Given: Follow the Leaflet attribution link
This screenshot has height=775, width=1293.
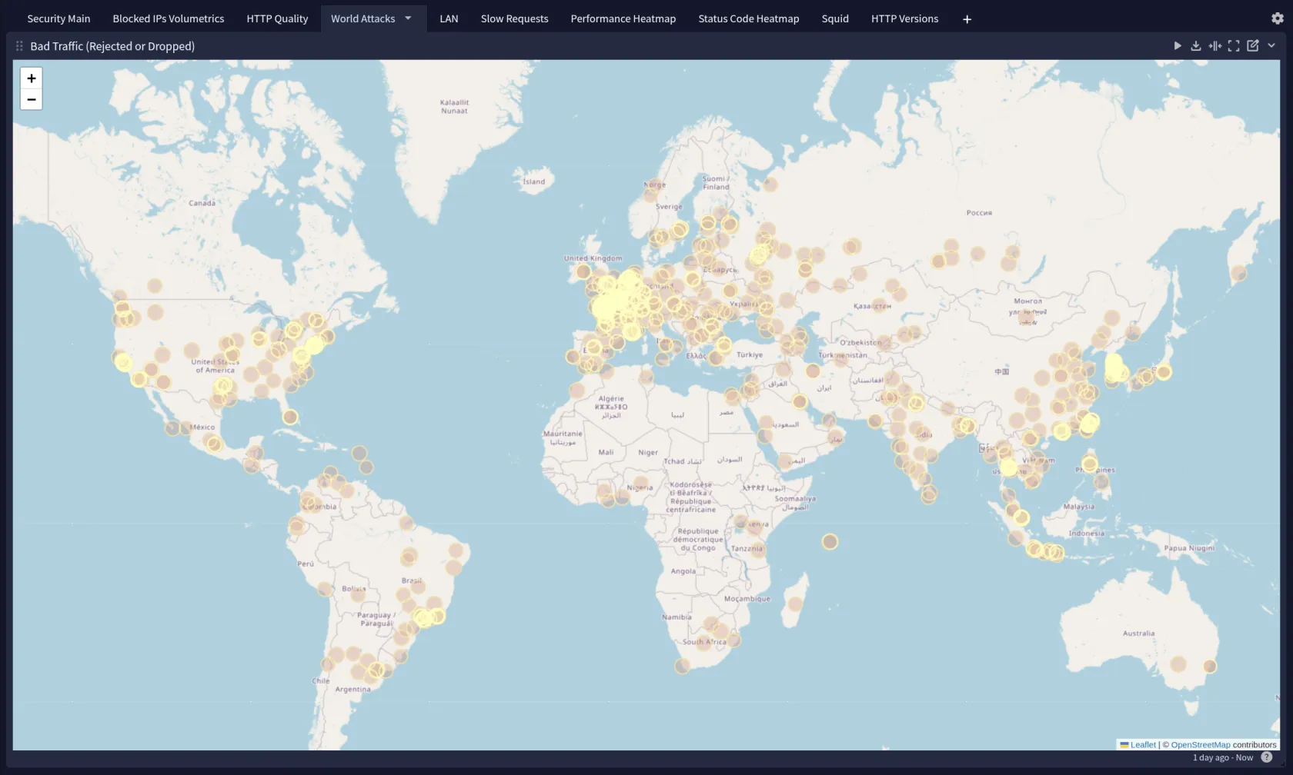Looking at the screenshot, I should click(x=1142, y=744).
